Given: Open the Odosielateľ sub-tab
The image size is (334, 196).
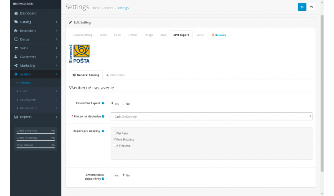Looking at the screenshot, I should pyautogui.click(x=116, y=75).
